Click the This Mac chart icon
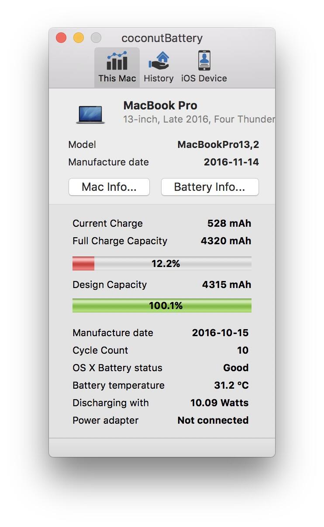 point(117,61)
